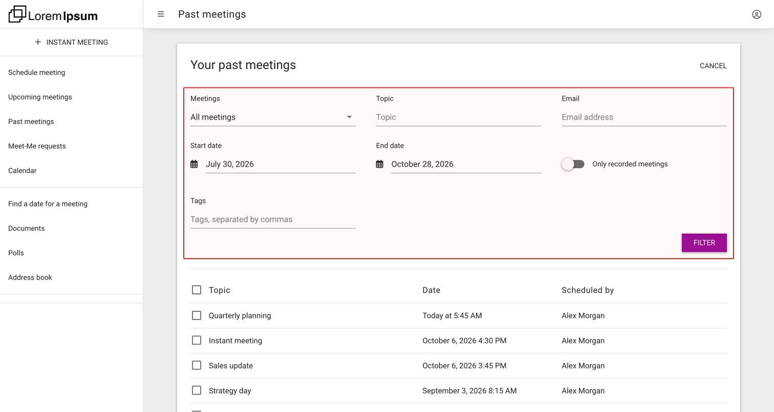Go to Schedule meeting
Screen dimensions: 774x412
(x=37, y=73)
